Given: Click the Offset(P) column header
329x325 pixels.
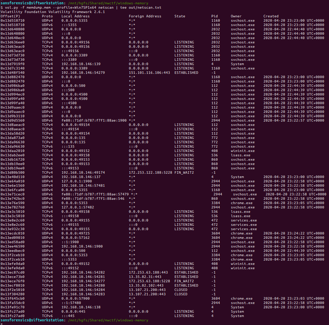Looking at the screenshot, I should (x=10, y=16).
